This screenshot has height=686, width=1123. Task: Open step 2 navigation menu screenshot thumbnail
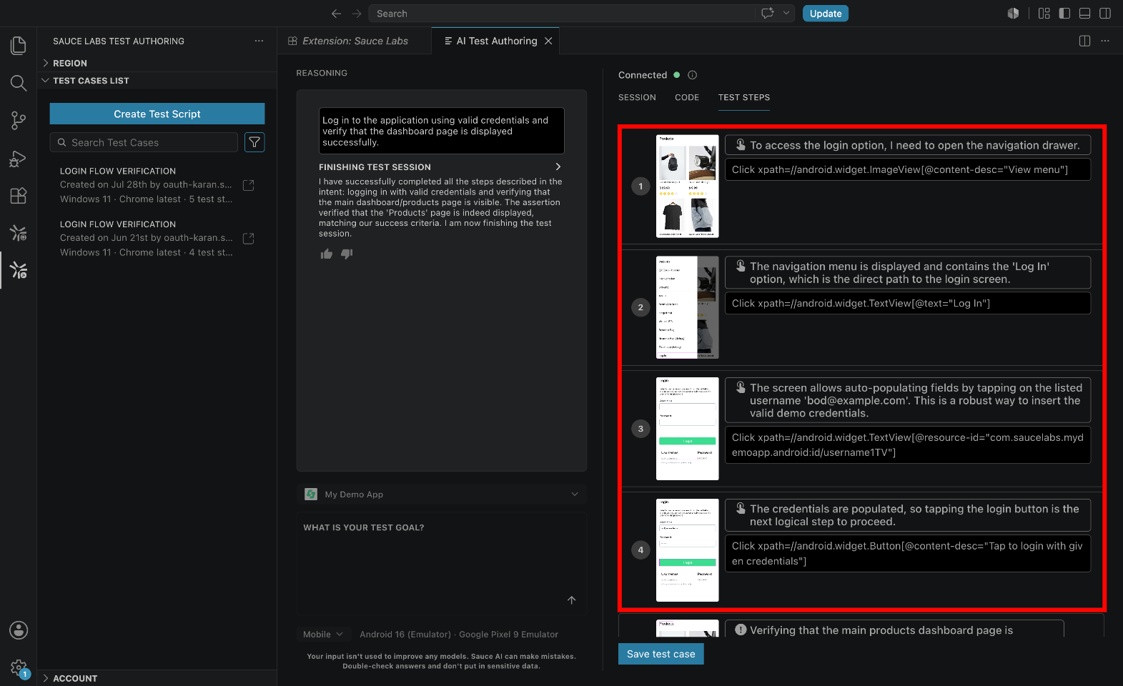(688, 307)
